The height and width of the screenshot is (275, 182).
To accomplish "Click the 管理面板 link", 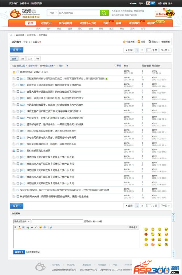I will 166,41.
